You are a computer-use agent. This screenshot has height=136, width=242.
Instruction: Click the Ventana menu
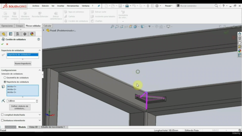(x=85, y=6)
